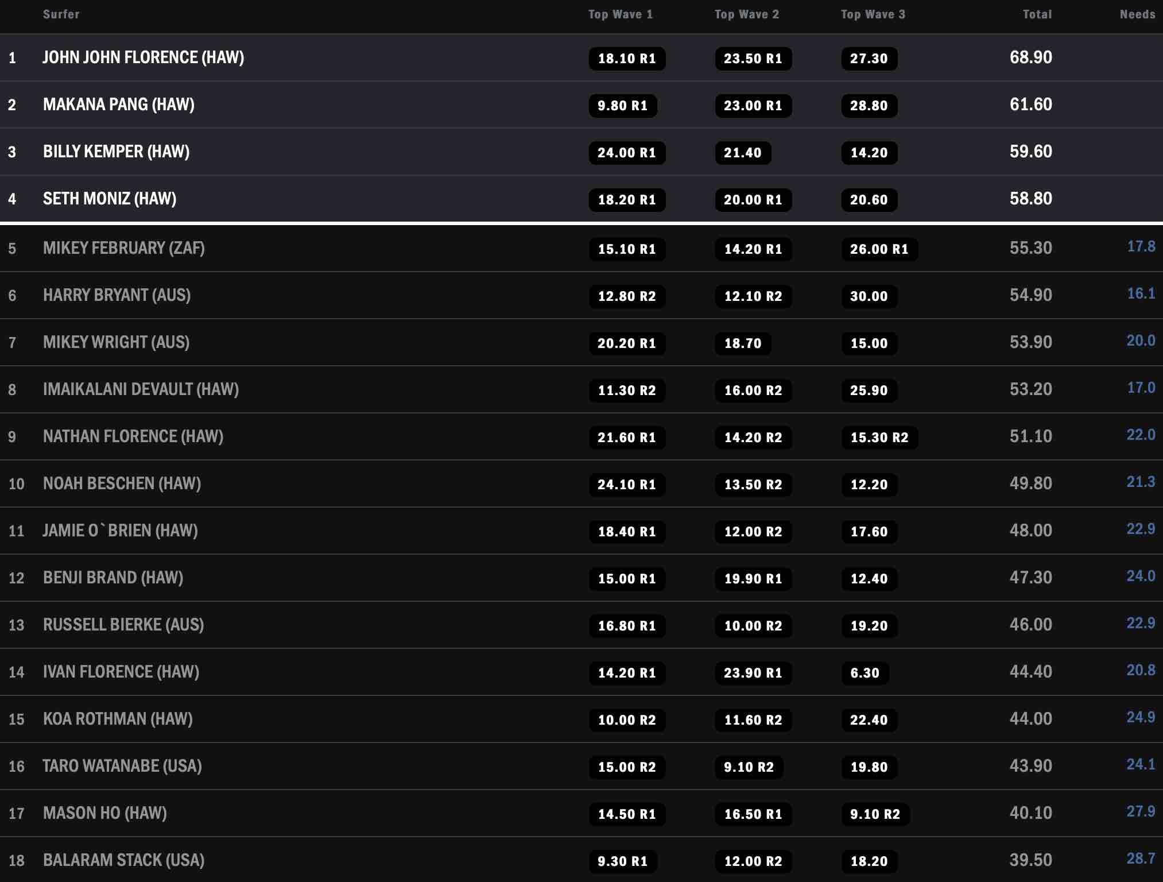Click Koa Rothman's total of 44.00
This screenshot has height=882, width=1163.
pyautogui.click(x=1030, y=719)
